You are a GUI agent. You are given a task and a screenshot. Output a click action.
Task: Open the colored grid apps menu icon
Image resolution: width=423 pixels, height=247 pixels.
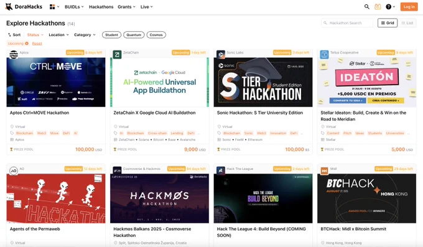coord(52,7)
